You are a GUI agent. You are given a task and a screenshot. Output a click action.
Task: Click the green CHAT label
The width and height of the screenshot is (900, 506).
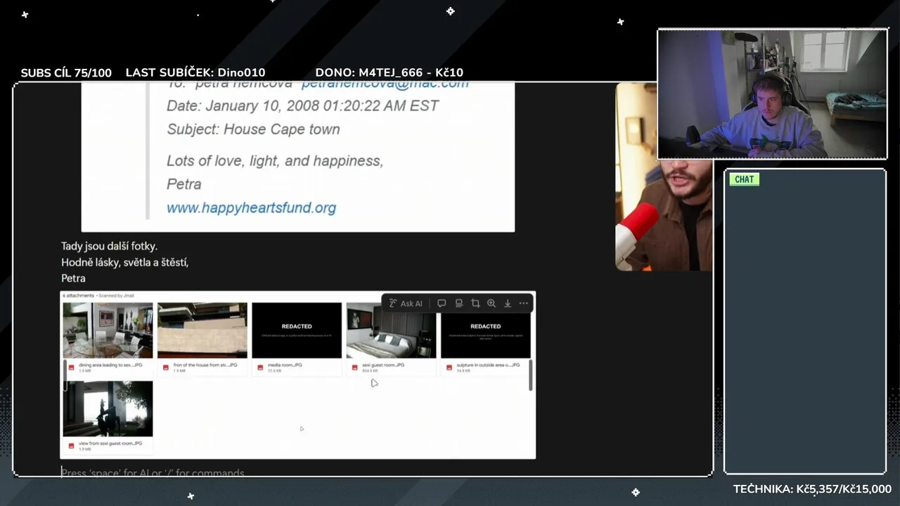(744, 179)
